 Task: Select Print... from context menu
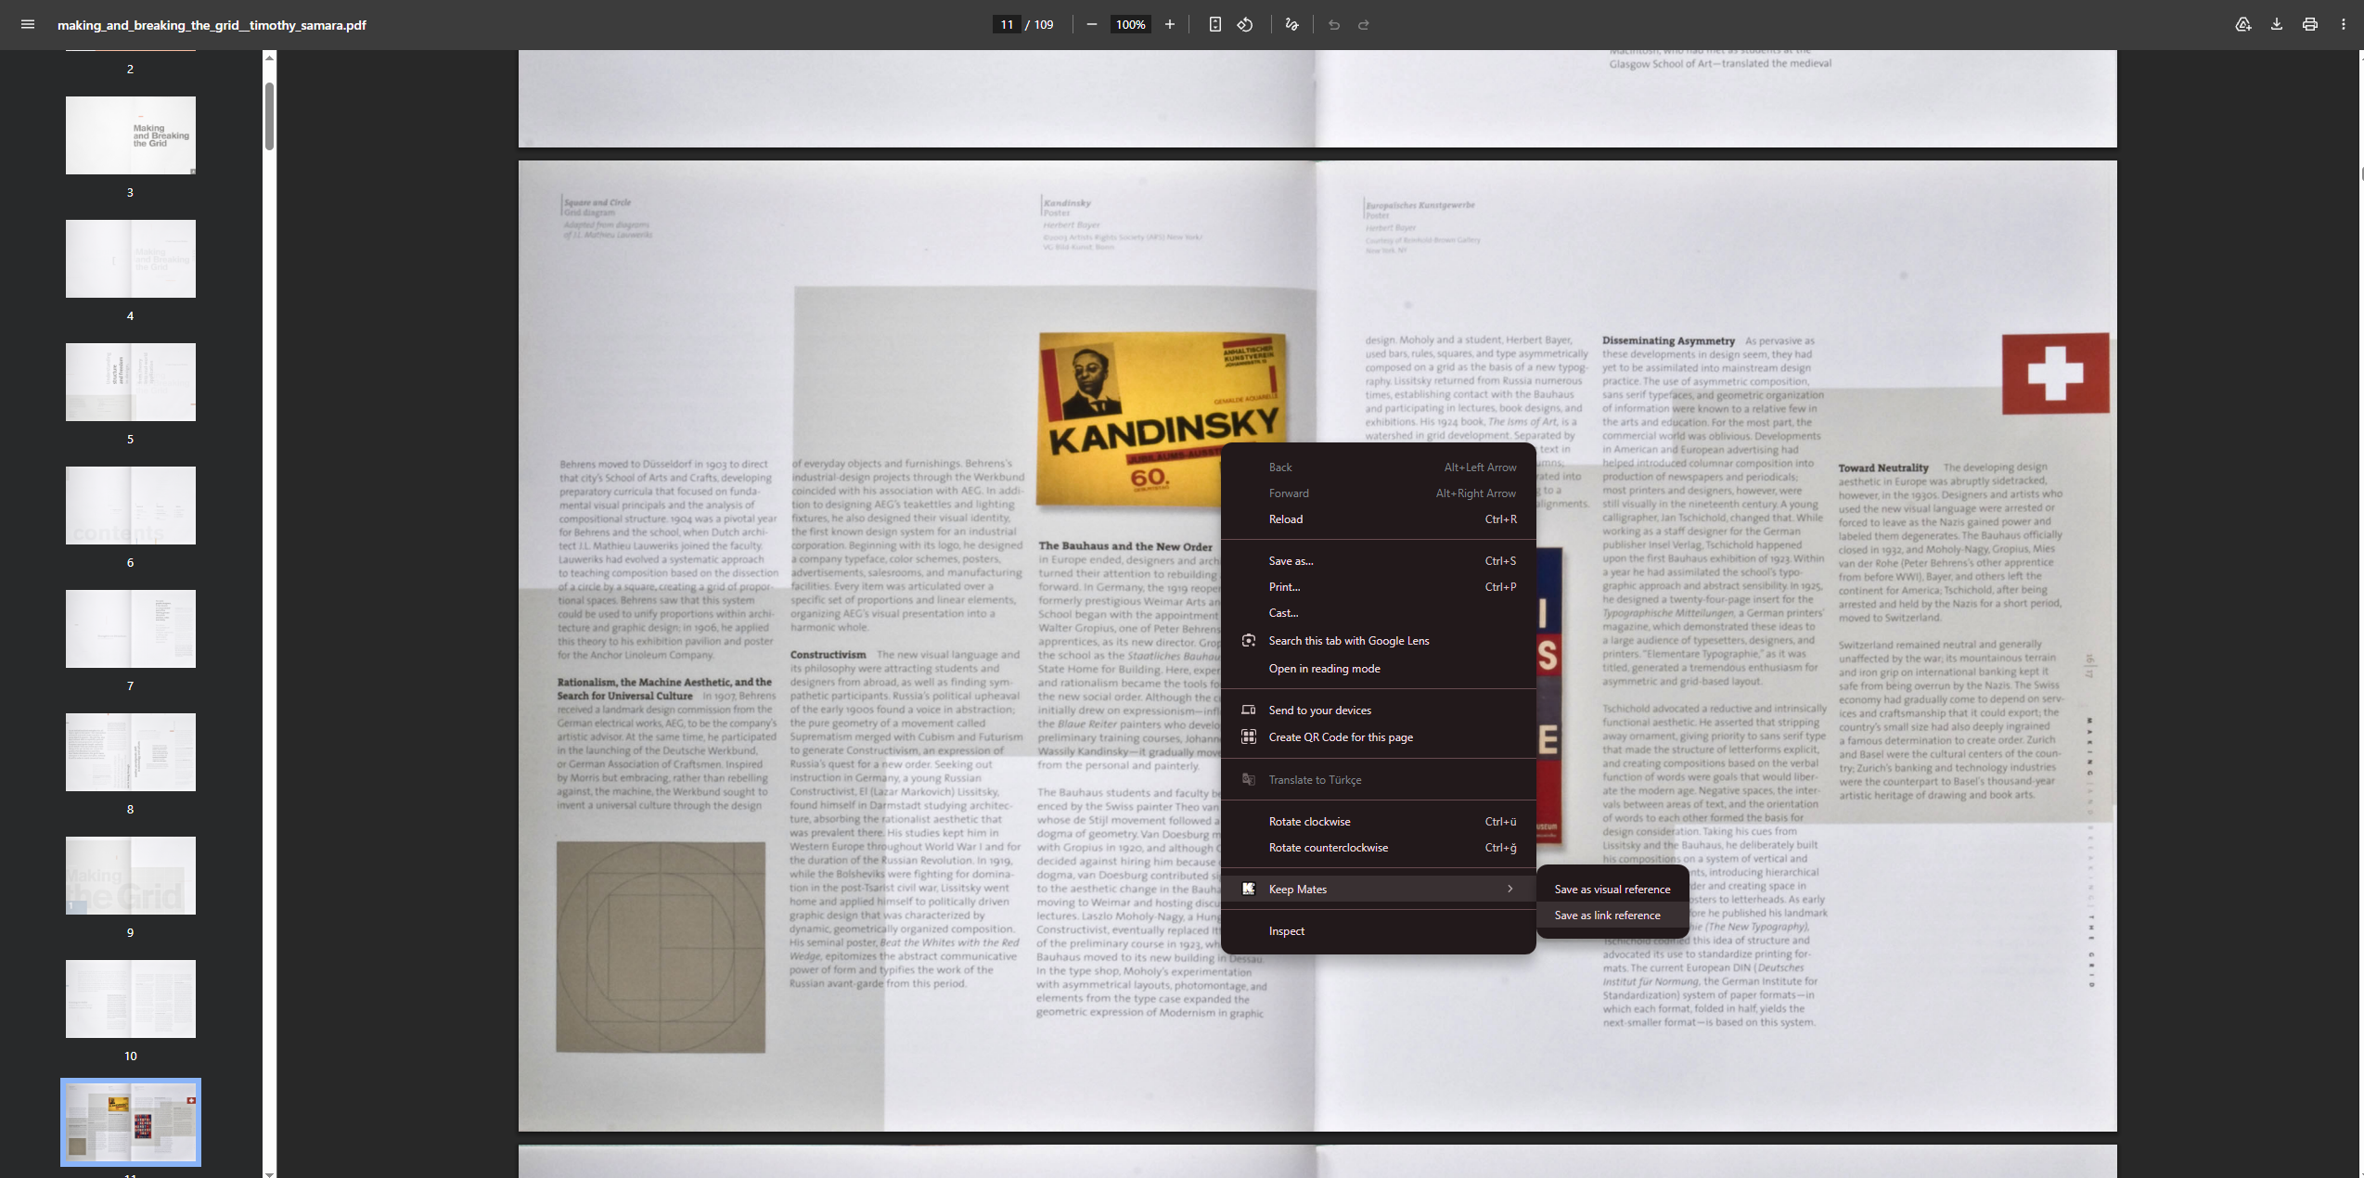[1379, 587]
